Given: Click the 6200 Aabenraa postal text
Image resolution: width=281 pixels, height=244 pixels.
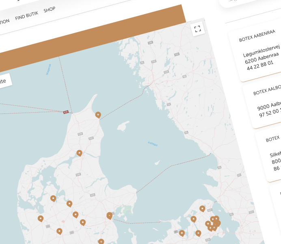Looking at the screenshot, I should [262, 58].
